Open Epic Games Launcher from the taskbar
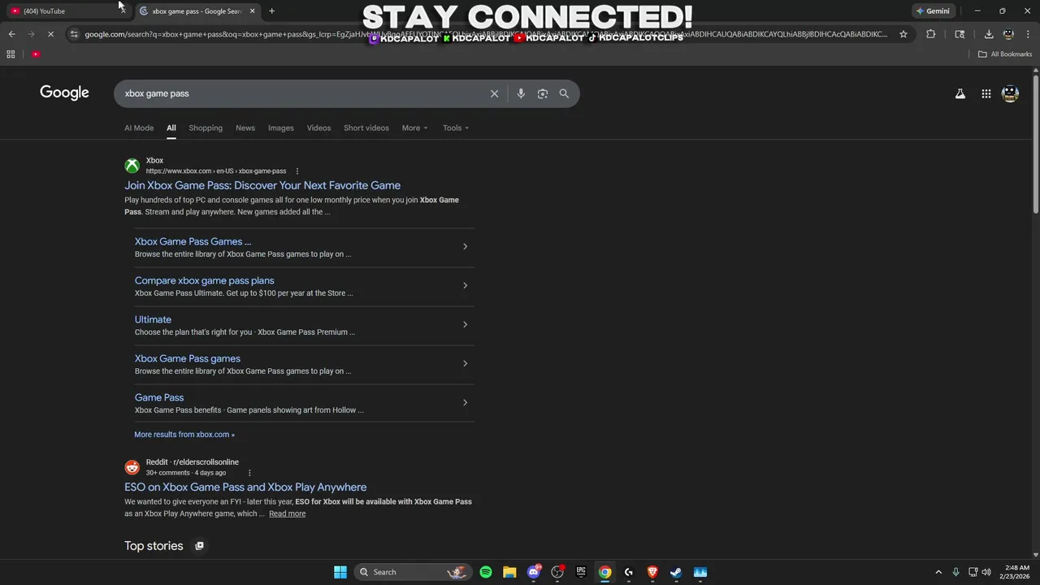Image resolution: width=1040 pixels, height=585 pixels. pyautogui.click(x=581, y=572)
